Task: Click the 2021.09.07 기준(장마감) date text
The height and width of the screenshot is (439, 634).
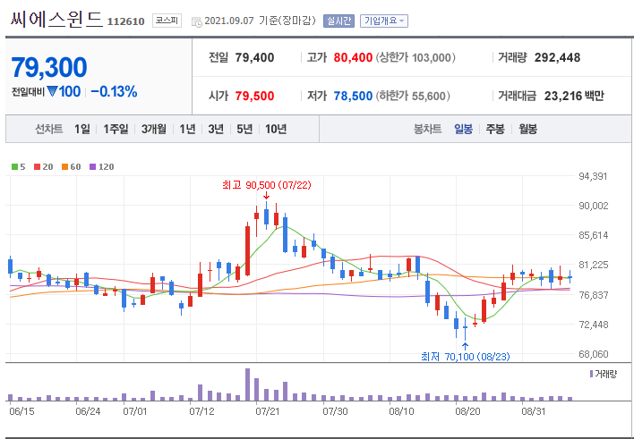Action: click(260, 21)
